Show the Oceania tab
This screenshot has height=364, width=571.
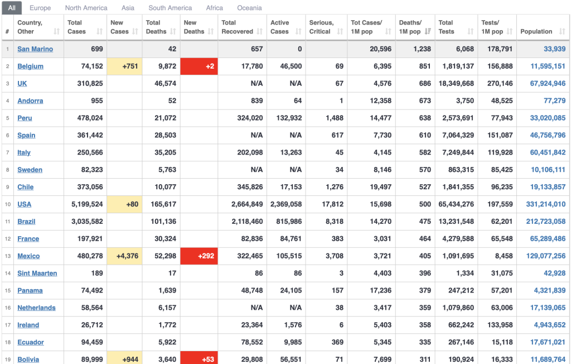point(249,8)
